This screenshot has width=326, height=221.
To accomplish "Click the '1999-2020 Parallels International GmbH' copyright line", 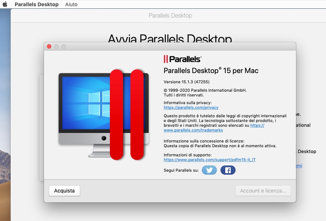I will [205, 90].
